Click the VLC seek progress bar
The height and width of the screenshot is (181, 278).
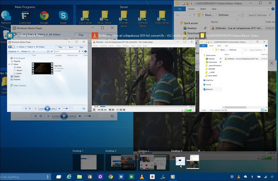point(144,106)
